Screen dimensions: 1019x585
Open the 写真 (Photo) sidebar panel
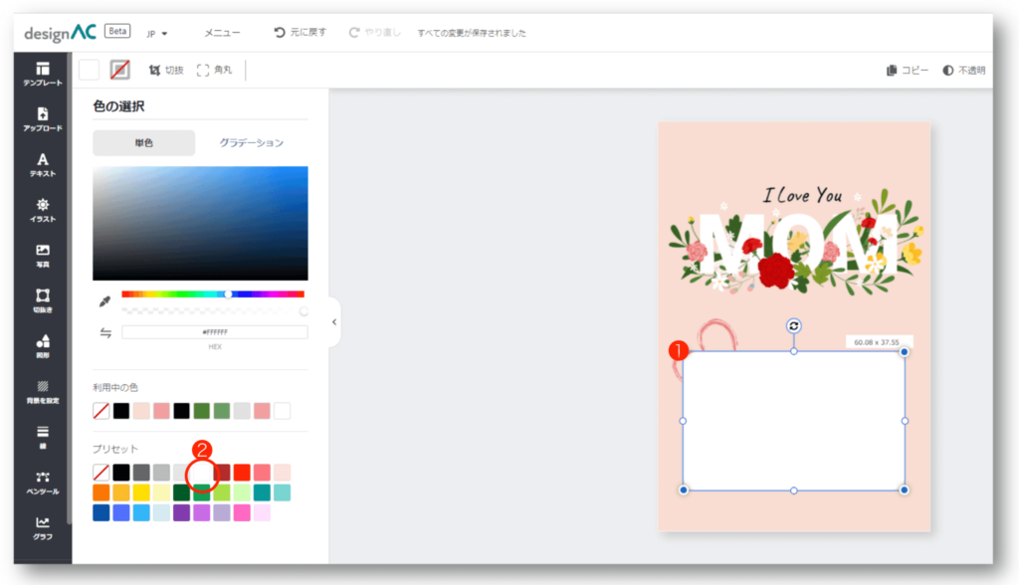click(x=43, y=256)
